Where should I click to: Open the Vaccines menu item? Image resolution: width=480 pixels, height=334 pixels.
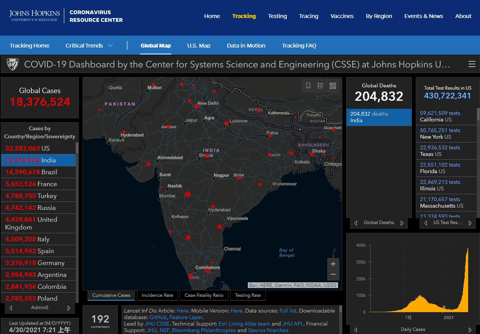coord(342,16)
